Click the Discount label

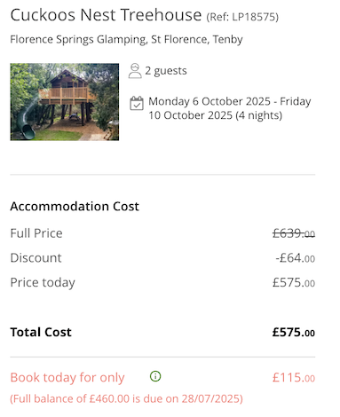tap(36, 258)
